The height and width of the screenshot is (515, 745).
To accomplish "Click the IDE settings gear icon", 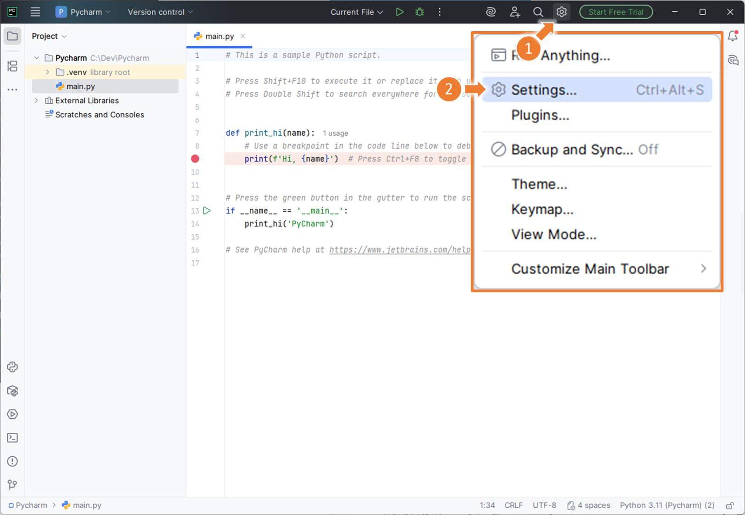I will [x=562, y=12].
